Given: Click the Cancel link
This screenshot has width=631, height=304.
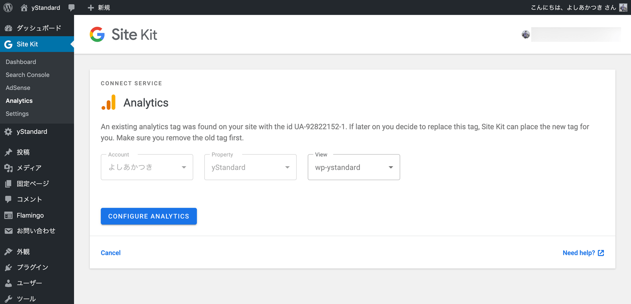Looking at the screenshot, I should point(111,253).
